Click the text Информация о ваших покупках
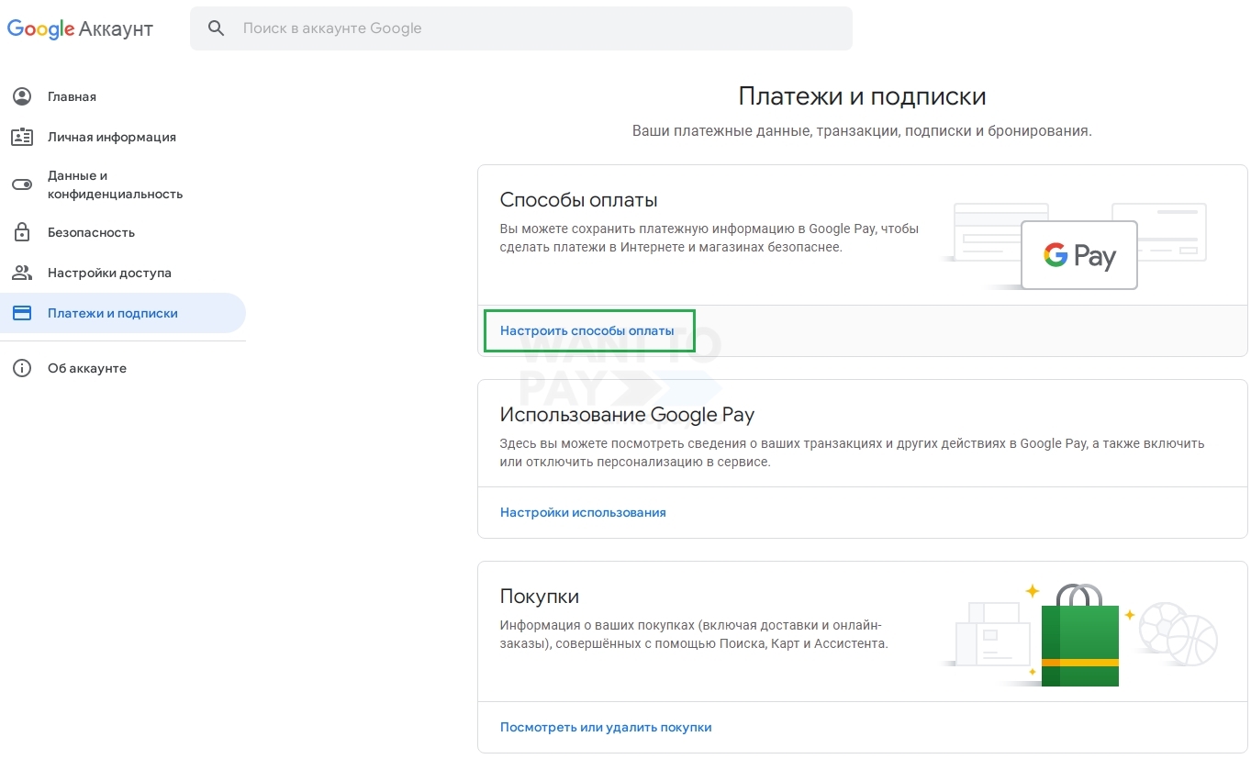The height and width of the screenshot is (759, 1251). pos(694,634)
